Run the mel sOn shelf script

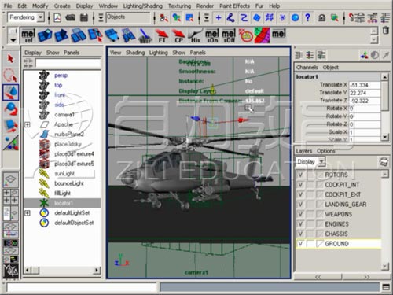coord(212,36)
